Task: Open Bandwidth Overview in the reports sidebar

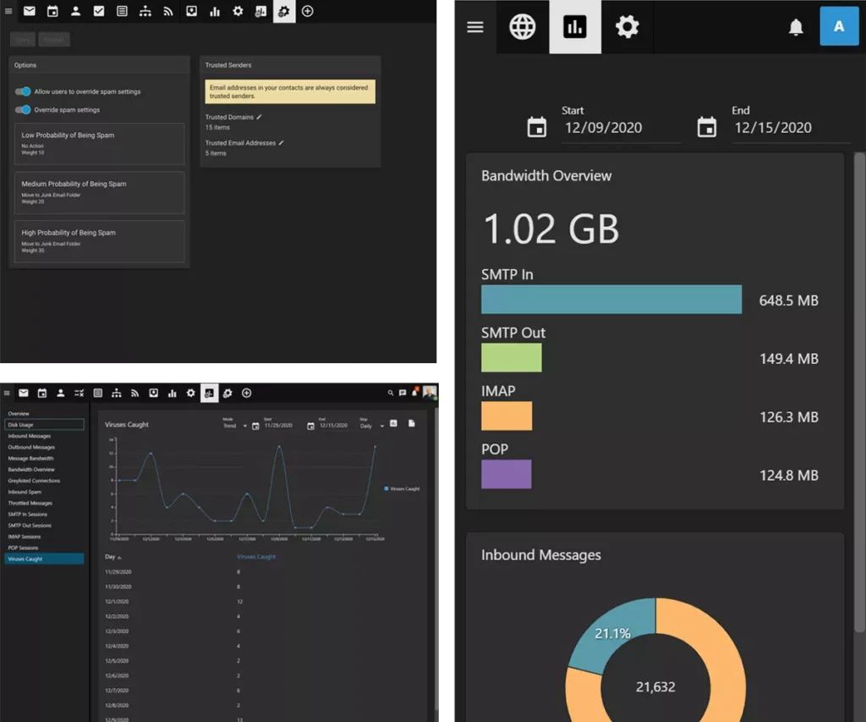Action: 31,469
